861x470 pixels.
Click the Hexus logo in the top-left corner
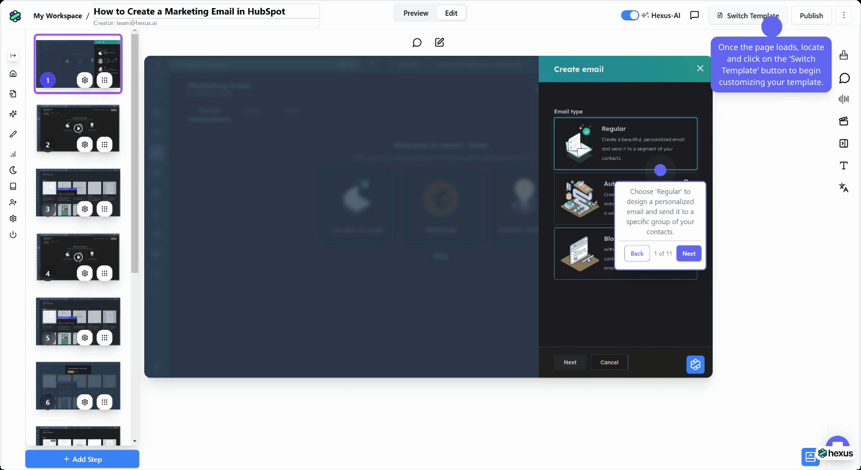(x=15, y=16)
